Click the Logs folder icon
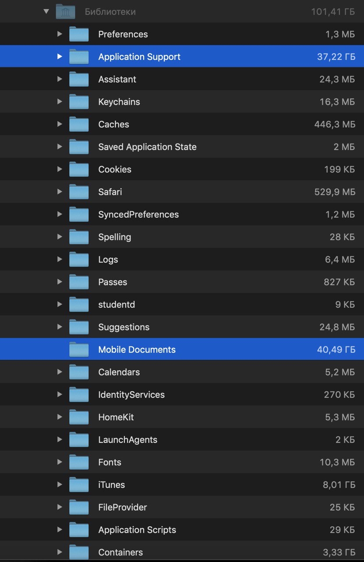The width and height of the screenshot is (364, 562). pyautogui.click(x=79, y=259)
